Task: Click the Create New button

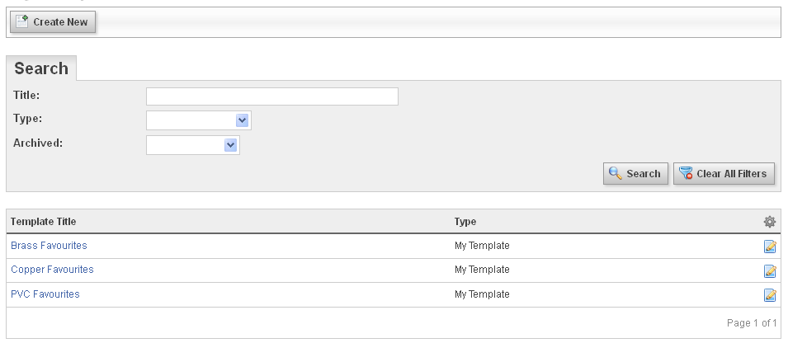Action: tap(53, 22)
